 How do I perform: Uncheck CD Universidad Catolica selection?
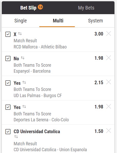pyautogui.click(x=8, y=132)
